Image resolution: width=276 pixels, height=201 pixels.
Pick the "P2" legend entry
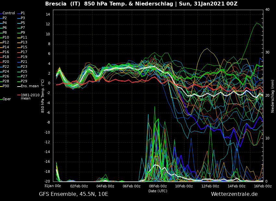[x=4, y=18]
